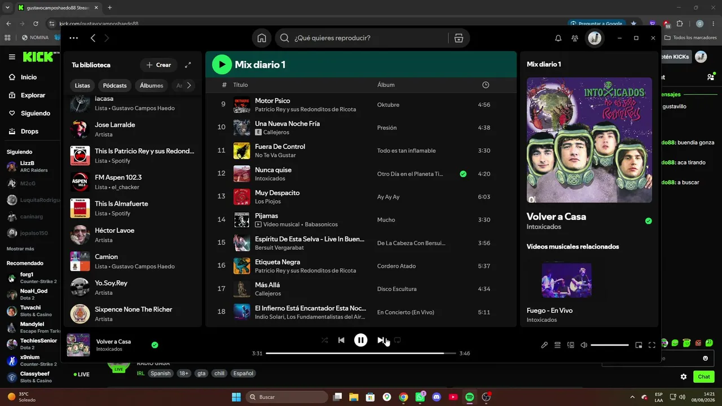Toggle saved checkmark beside Volver a Casa title
722x406 pixels.
pos(648,221)
